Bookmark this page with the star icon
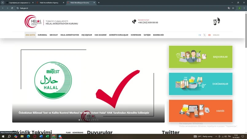 click(233, 8)
